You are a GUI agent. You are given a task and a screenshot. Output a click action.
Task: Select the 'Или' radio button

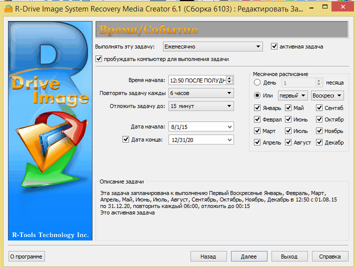257,95
